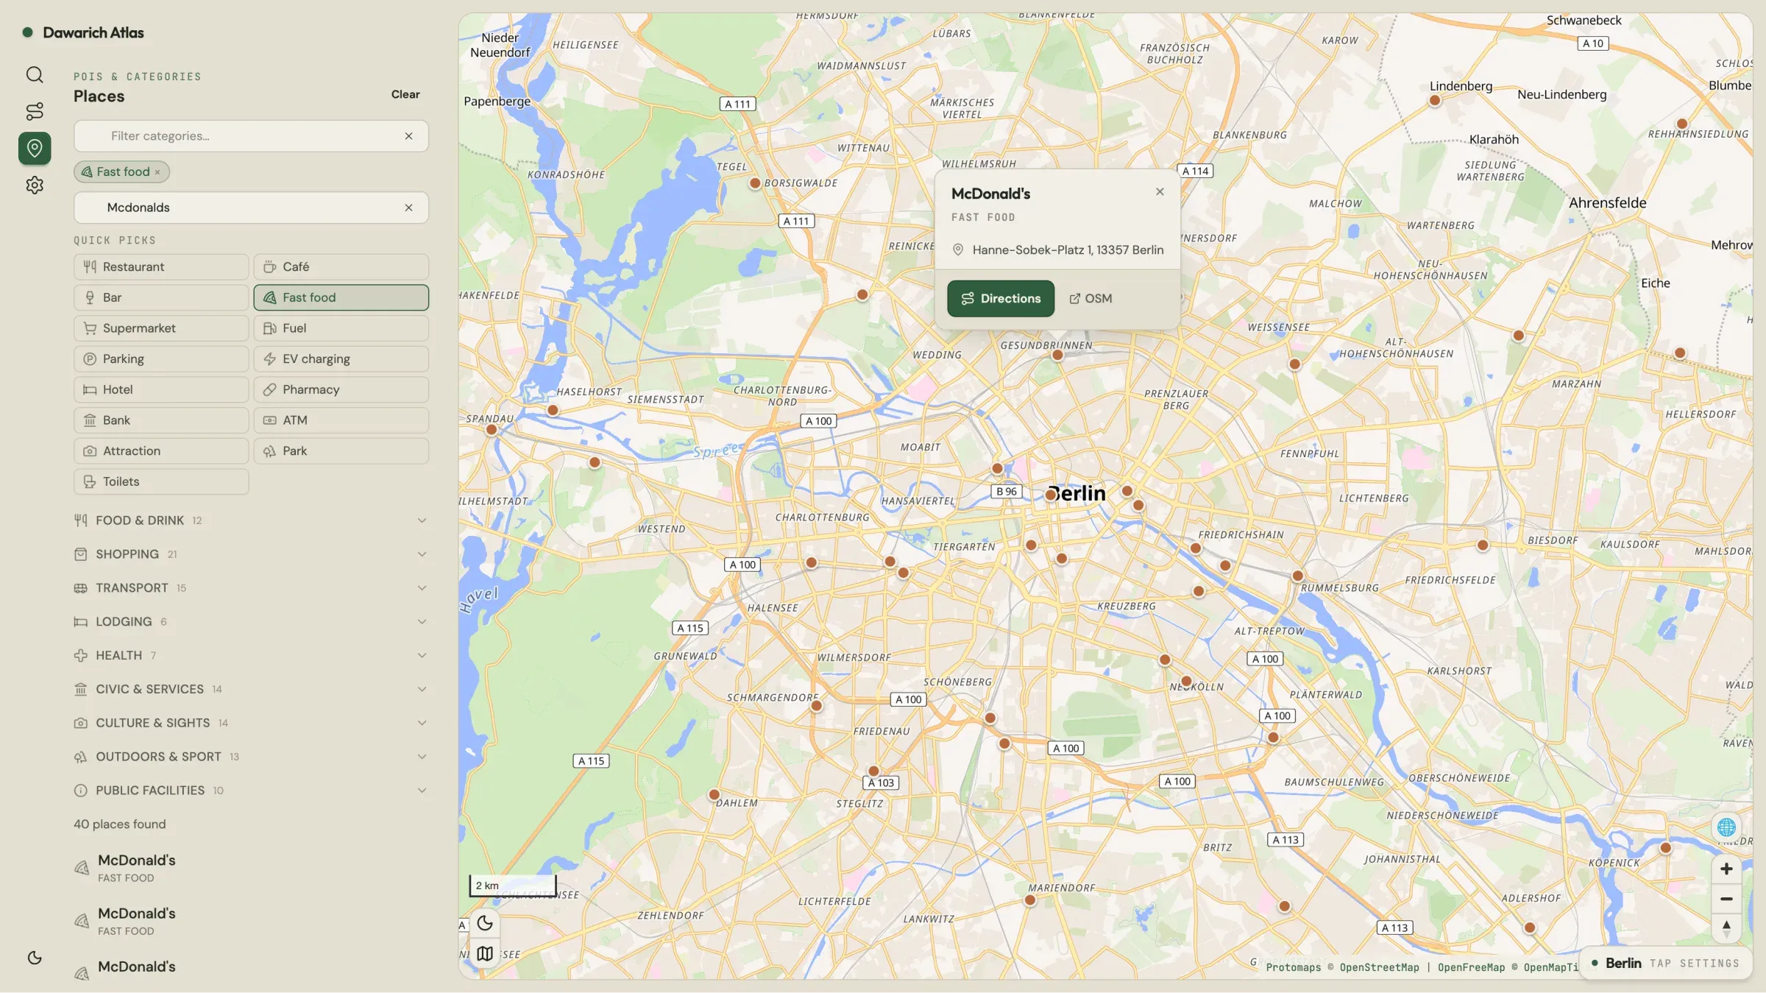The width and height of the screenshot is (1766, 993).
Task: Expand the PUBLIC FACILITIES category
Action: [x=250, y=791]
